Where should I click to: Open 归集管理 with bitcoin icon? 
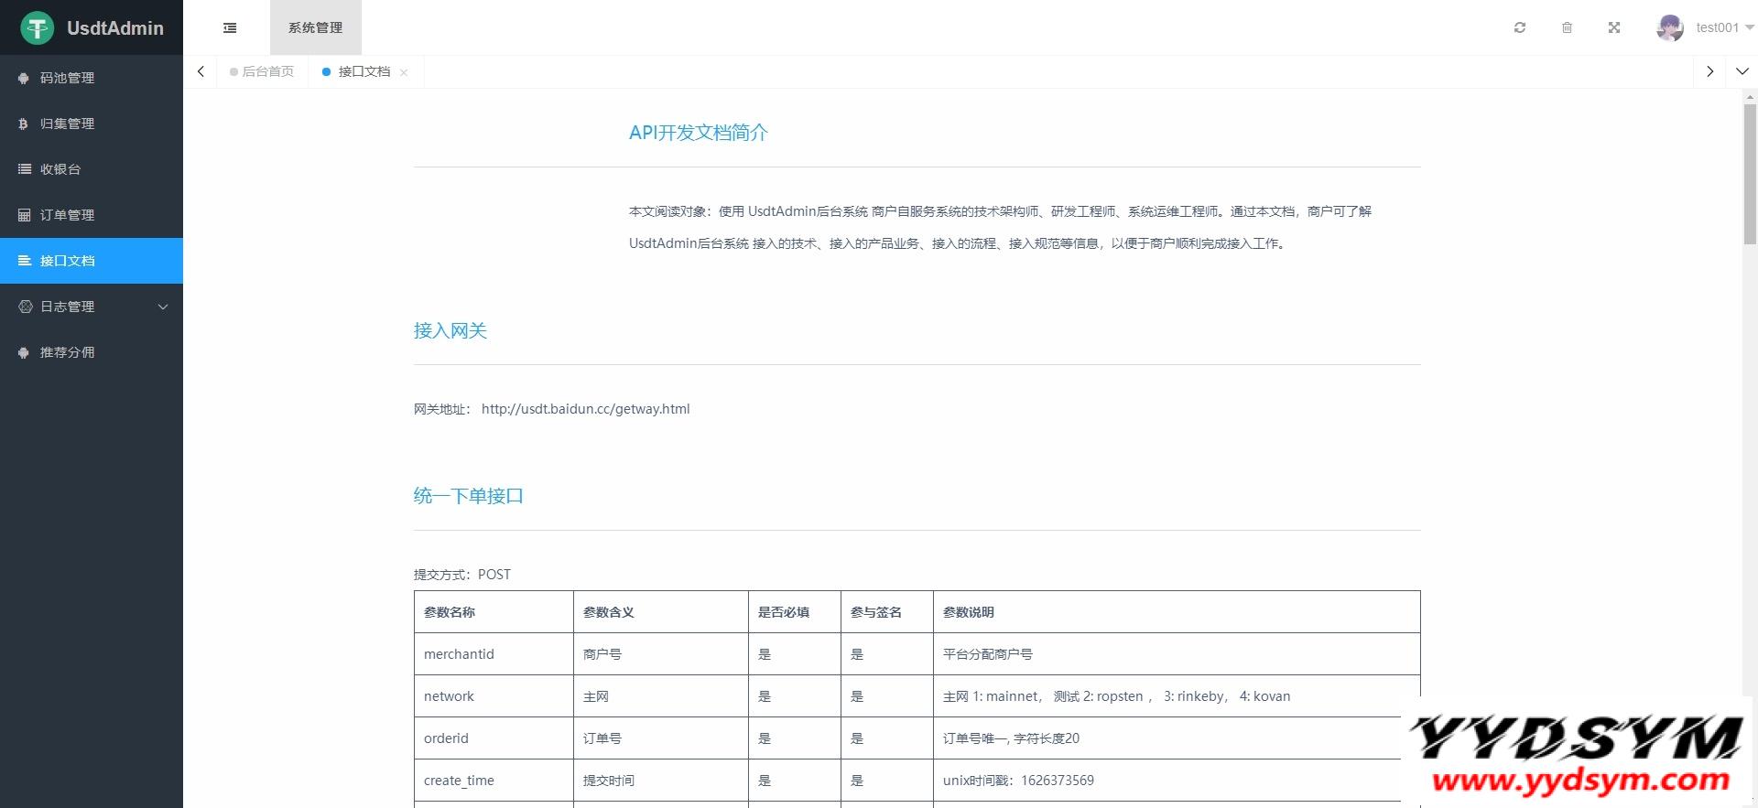[67, 124]
